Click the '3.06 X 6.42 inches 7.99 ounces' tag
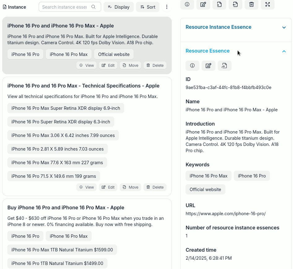This screenshot has height=269, width=293. point(63,135)
